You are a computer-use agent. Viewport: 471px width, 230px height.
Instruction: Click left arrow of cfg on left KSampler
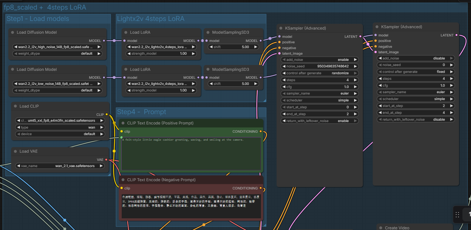284,87
